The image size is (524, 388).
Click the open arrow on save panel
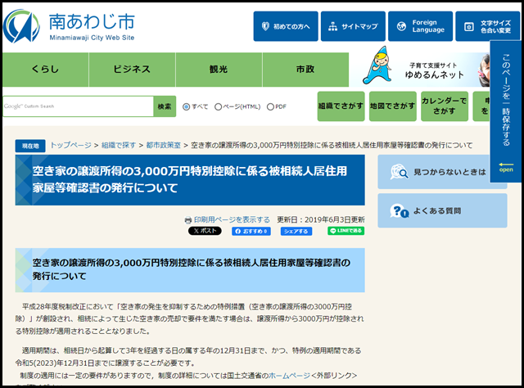coord(506,167)
